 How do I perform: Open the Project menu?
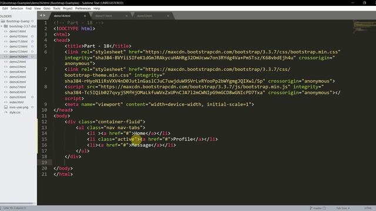tap(68, 8)
